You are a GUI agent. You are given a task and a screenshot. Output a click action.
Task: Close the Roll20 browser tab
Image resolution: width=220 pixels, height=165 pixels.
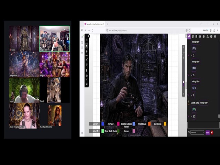(104, 24)
